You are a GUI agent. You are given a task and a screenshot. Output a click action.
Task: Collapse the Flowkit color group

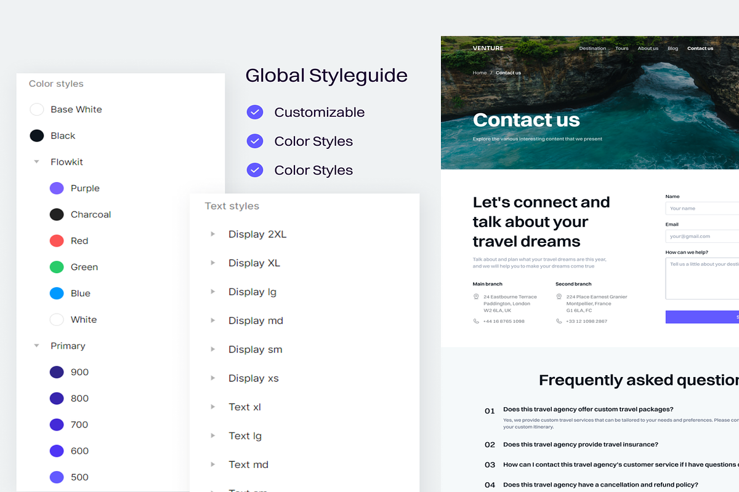tap(37, 162)
